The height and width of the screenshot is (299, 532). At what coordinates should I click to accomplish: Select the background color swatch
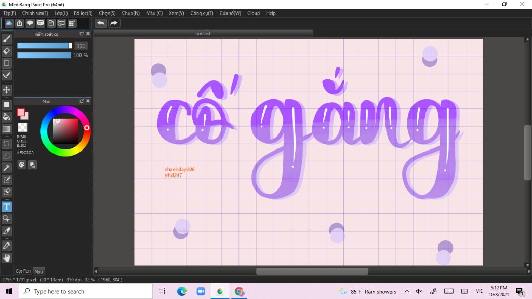pos(26,117)
